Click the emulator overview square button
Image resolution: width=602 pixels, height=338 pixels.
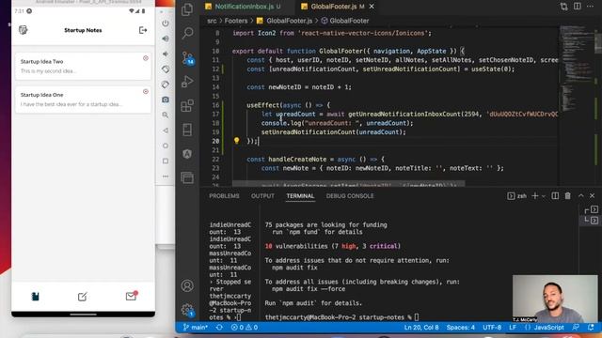point(166,161)
